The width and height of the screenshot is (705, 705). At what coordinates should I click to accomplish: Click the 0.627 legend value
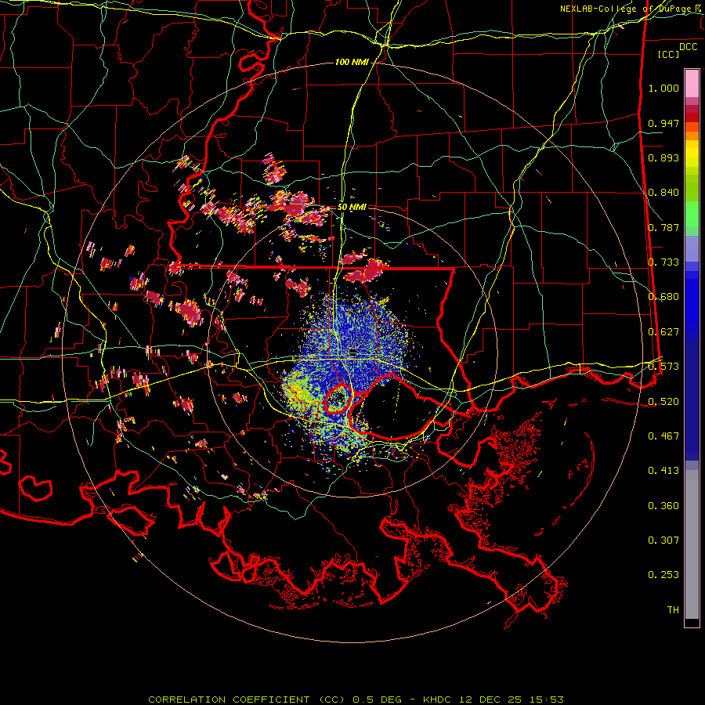[663, 332]
